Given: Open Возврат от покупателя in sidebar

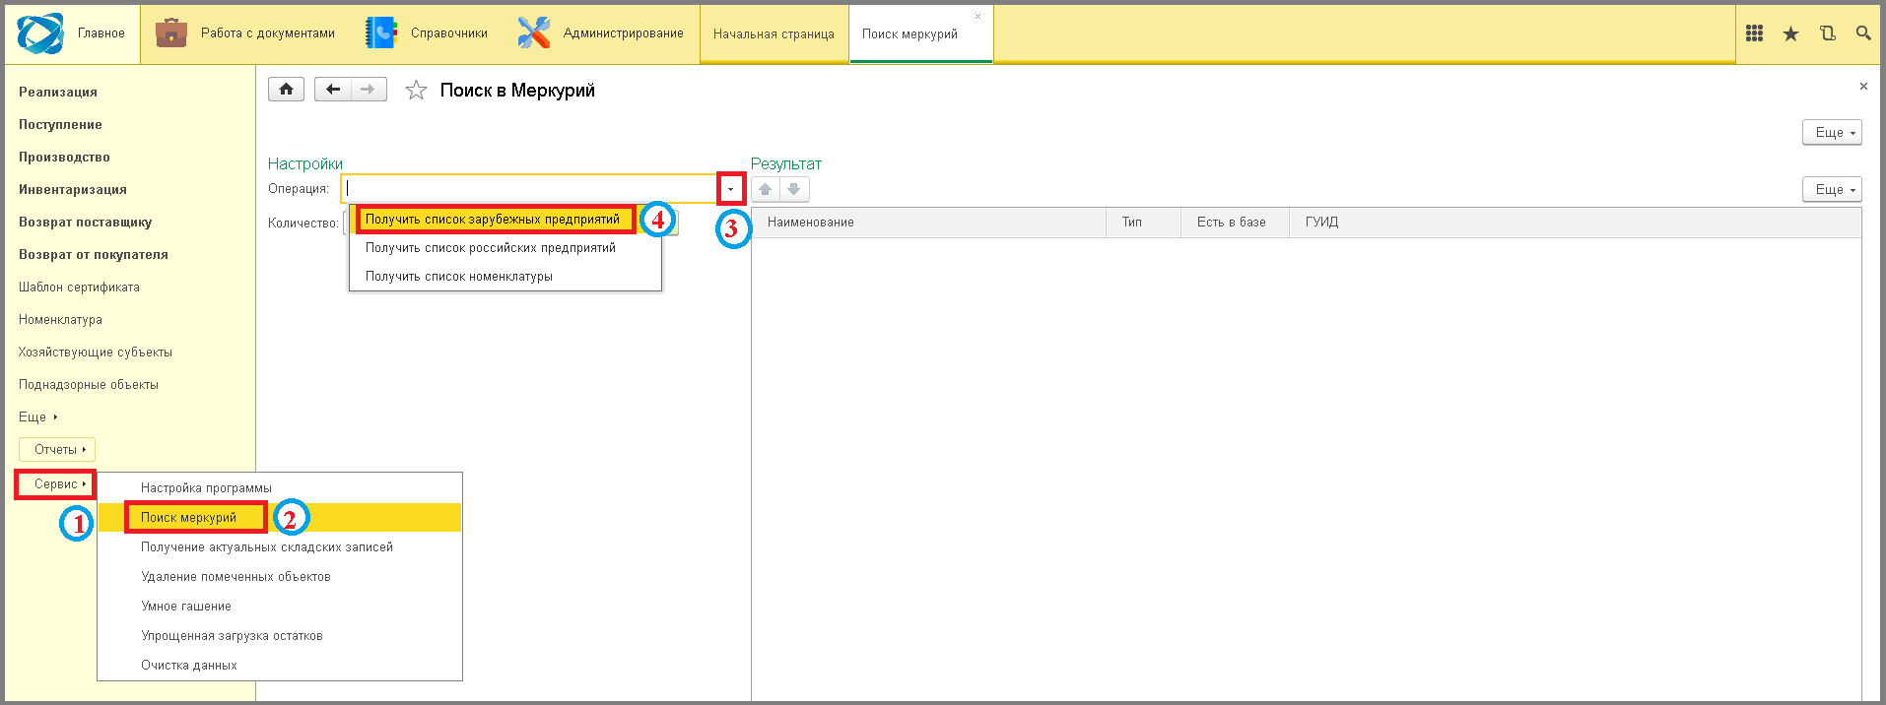Looking at the screenshot, I should [x=94, y=255].
